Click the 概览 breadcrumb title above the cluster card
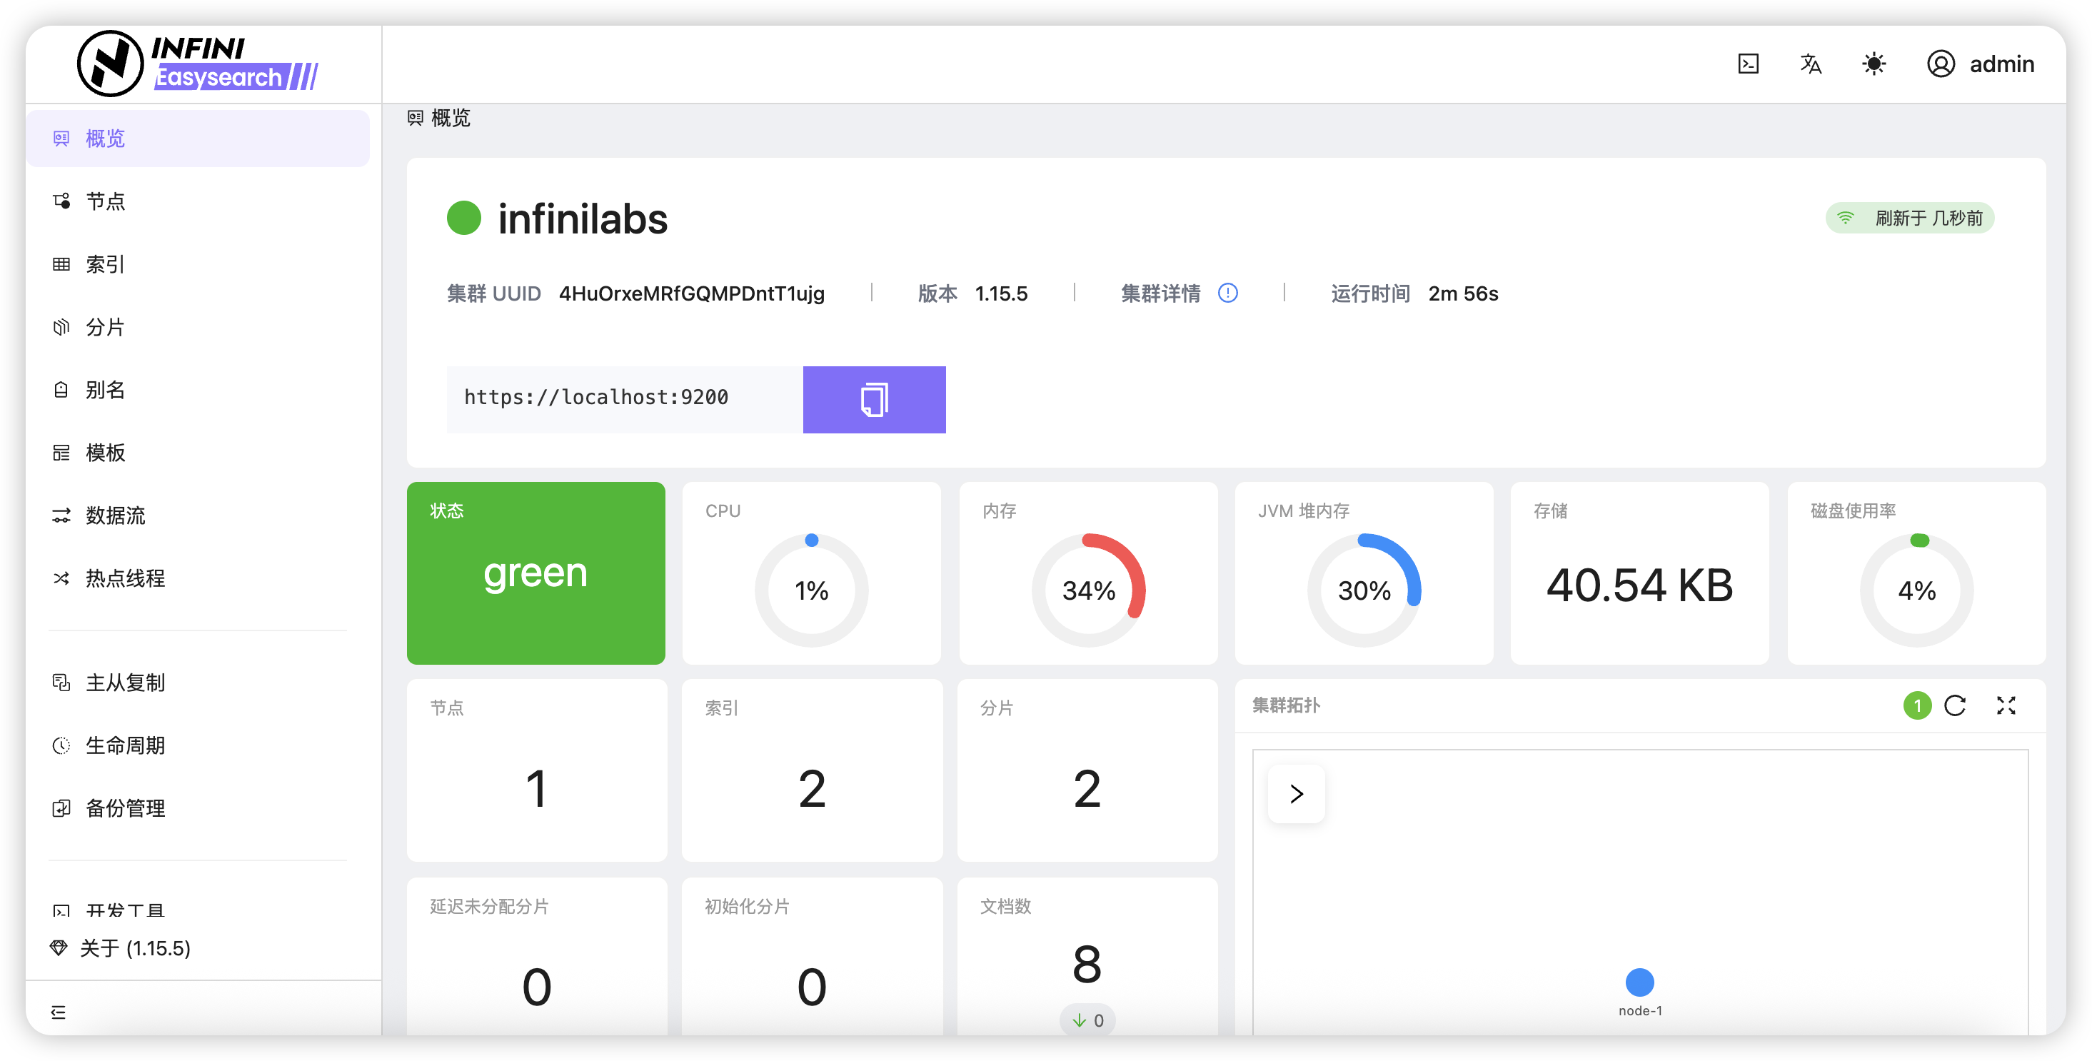 click(x=450, y=118)
